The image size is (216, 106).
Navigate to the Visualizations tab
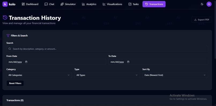(112, 4)
